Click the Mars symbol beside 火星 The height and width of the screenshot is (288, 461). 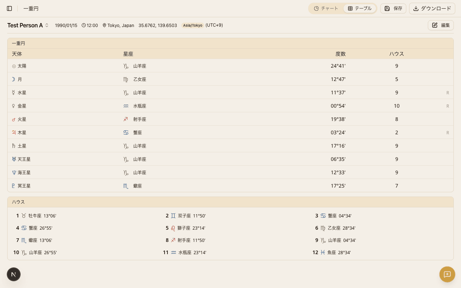[x=14, y=120]
